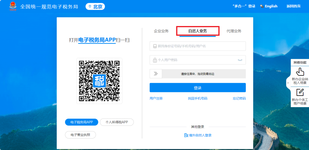Open the 新办企业纳税人场景 label
This screenshot has width=309, height=150.
pos(300,81)
